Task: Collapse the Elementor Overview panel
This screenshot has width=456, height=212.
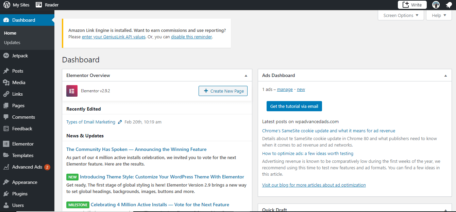Action: pos(246,76)
